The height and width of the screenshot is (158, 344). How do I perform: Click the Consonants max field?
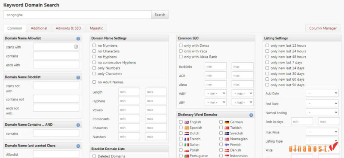coord(156,119)
